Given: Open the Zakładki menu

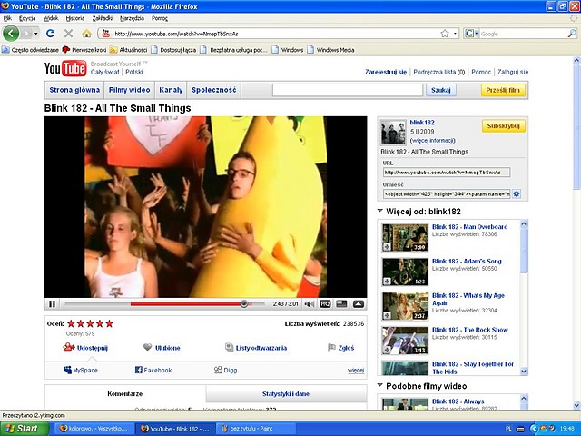Looking at the screenshot, I should 103,18.
